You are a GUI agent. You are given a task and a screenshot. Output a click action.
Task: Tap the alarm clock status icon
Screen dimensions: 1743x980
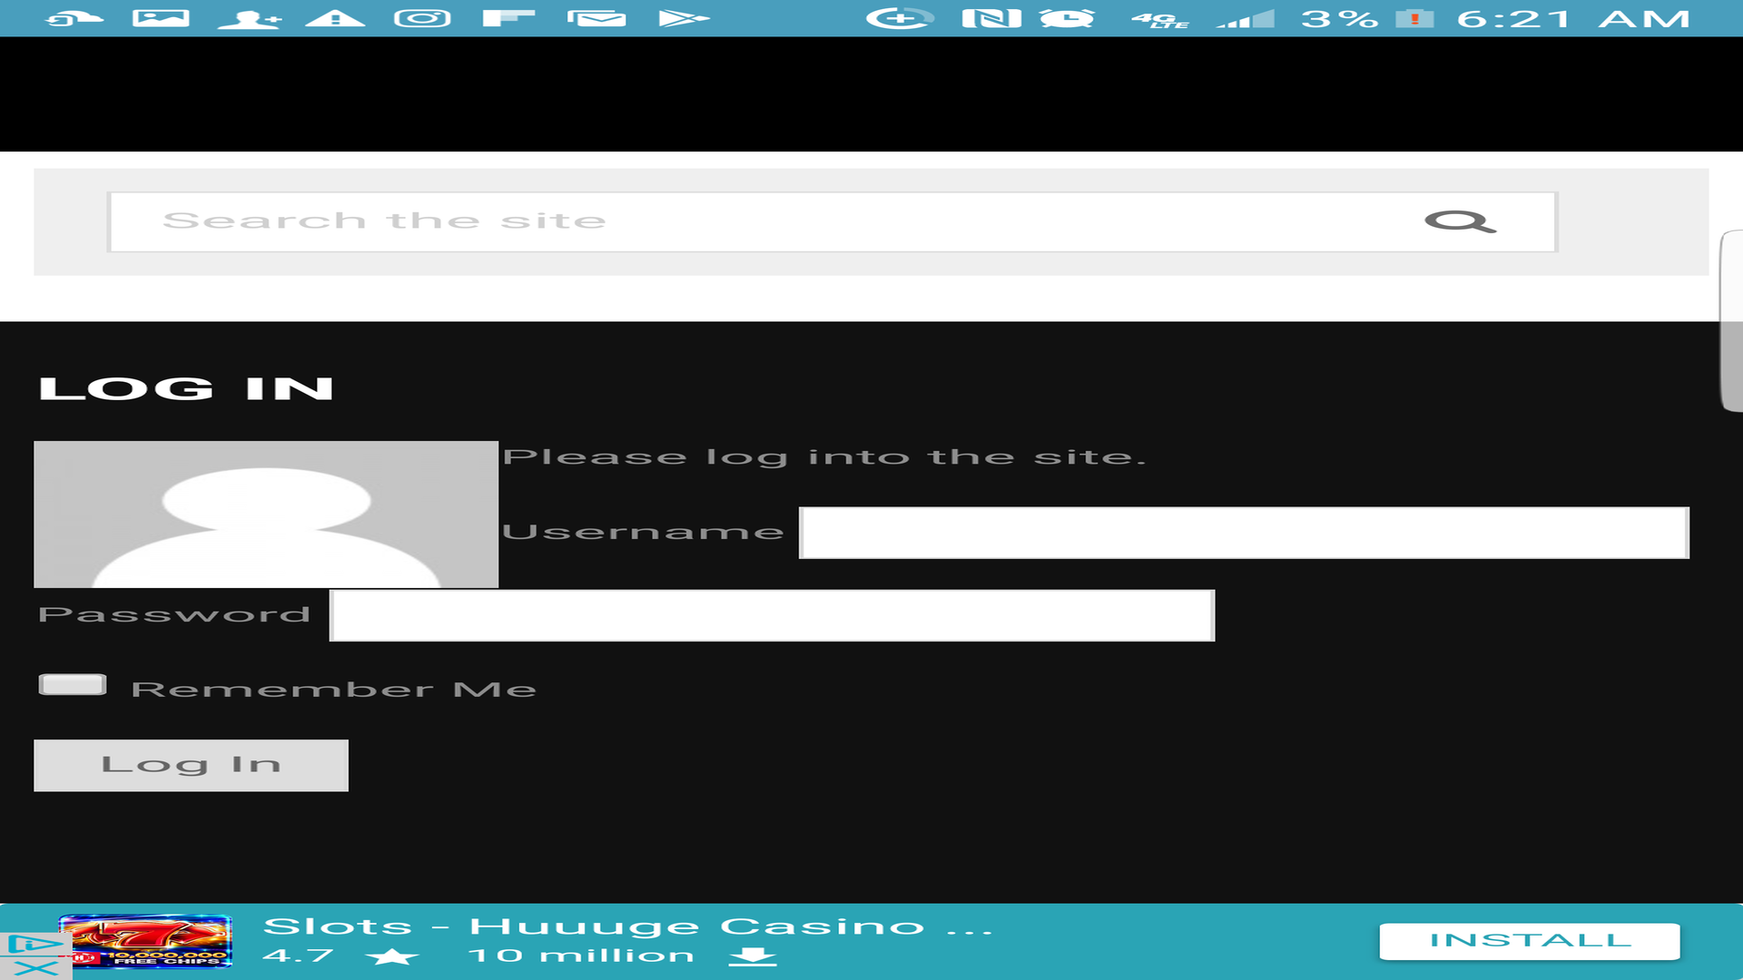click(1067, 18)
